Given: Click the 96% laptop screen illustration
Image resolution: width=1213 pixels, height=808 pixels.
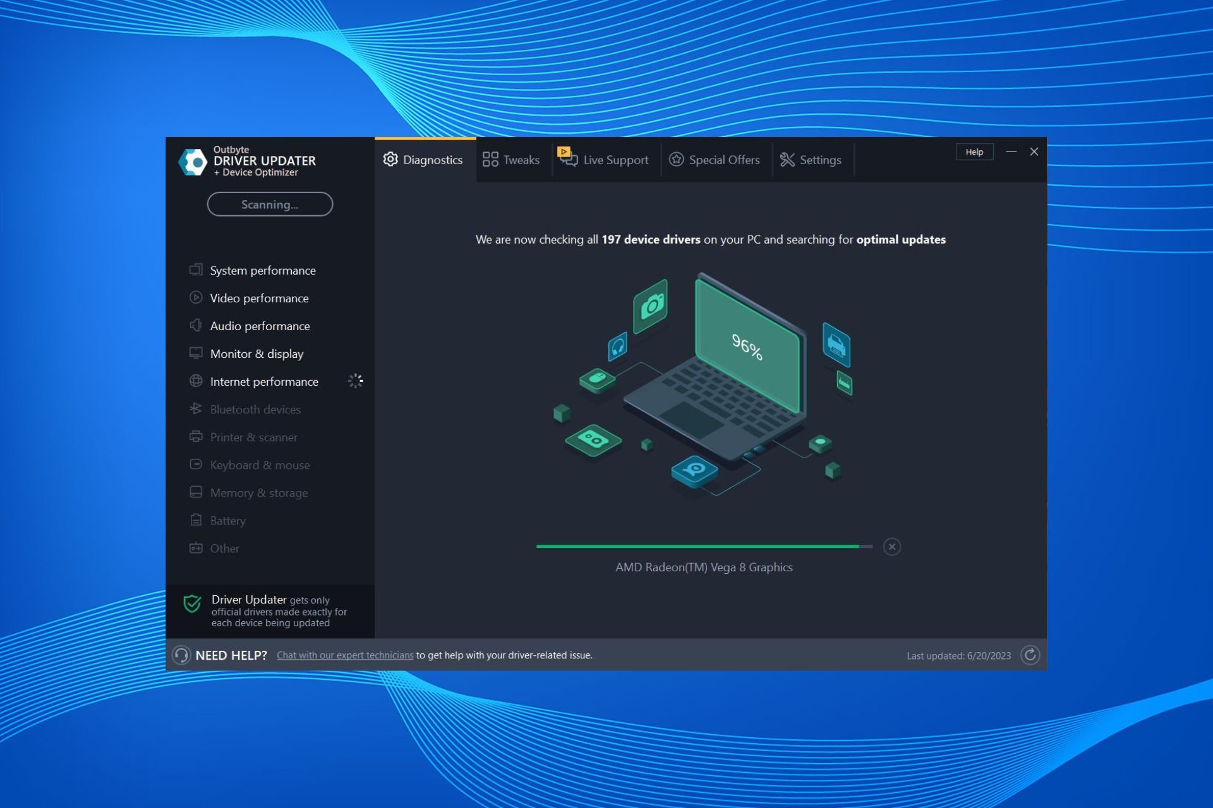Looking at the screenshot, I should [x=747, y=347].
